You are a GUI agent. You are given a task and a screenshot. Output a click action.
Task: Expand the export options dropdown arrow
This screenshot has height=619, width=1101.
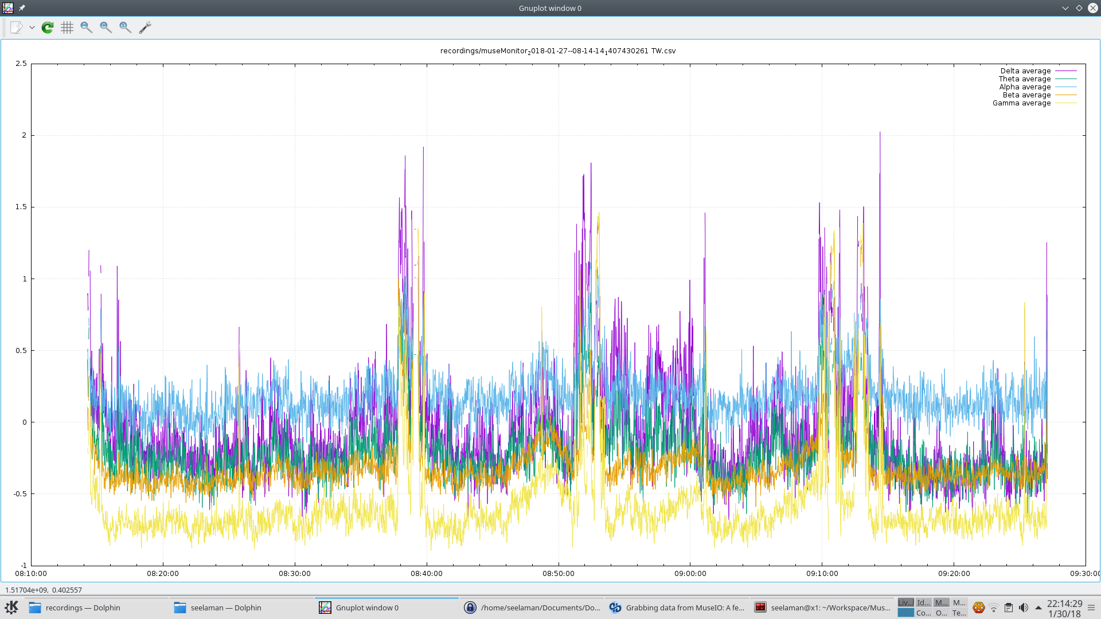click(x=32, y=28)
